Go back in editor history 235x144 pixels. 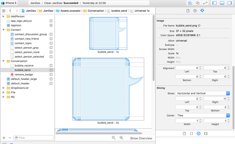point(10,11)
